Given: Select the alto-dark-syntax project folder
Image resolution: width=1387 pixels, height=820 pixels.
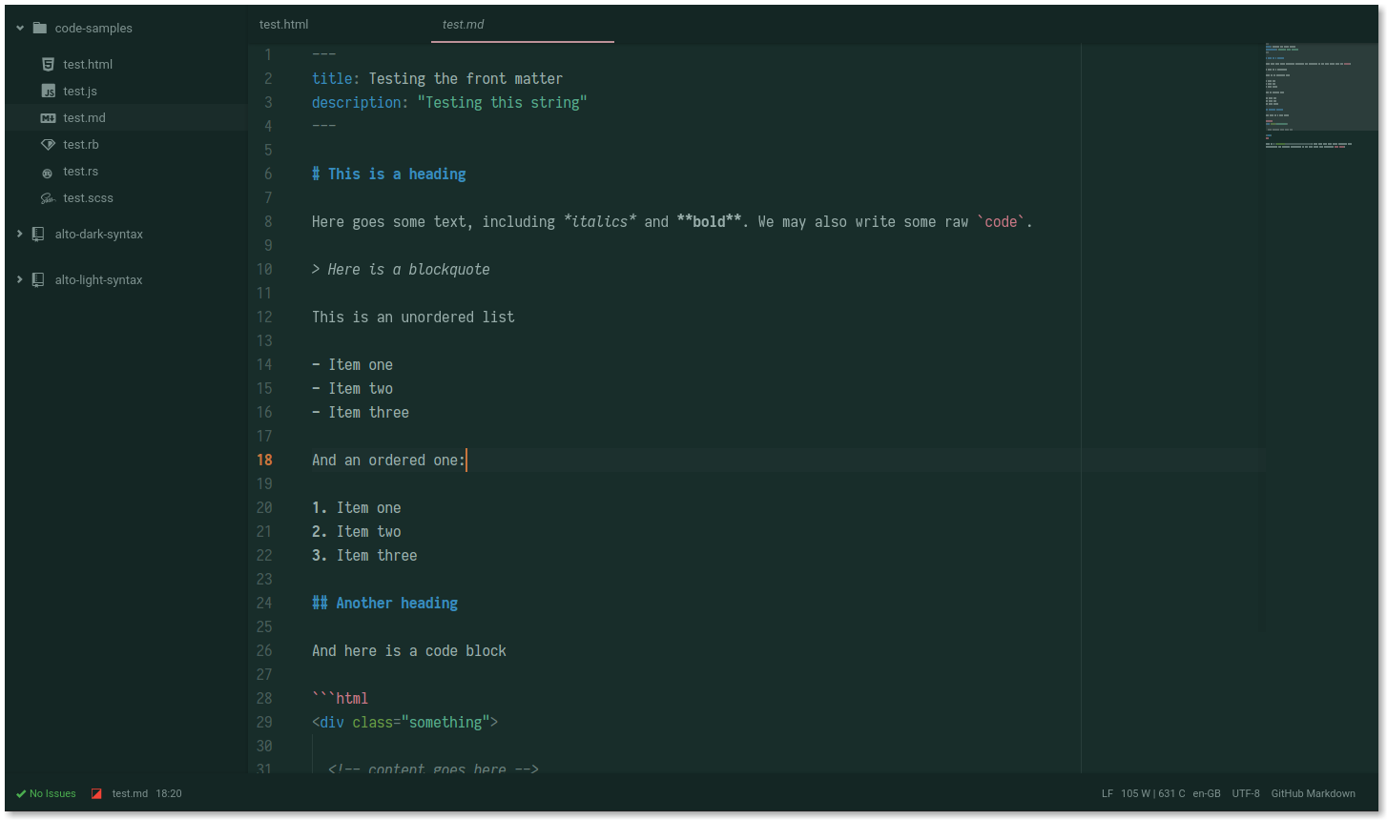Looking at the screenshot, I should 98,234.
